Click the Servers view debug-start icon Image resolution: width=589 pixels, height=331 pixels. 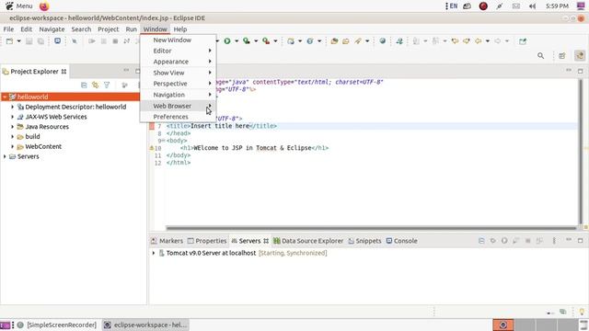pyautogui.click(x=493, y=241)
